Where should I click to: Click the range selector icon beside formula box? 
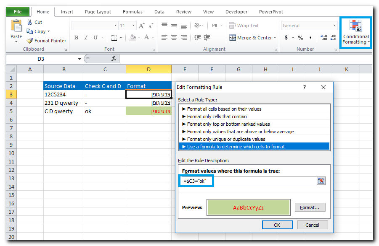(x=321, y=181)
